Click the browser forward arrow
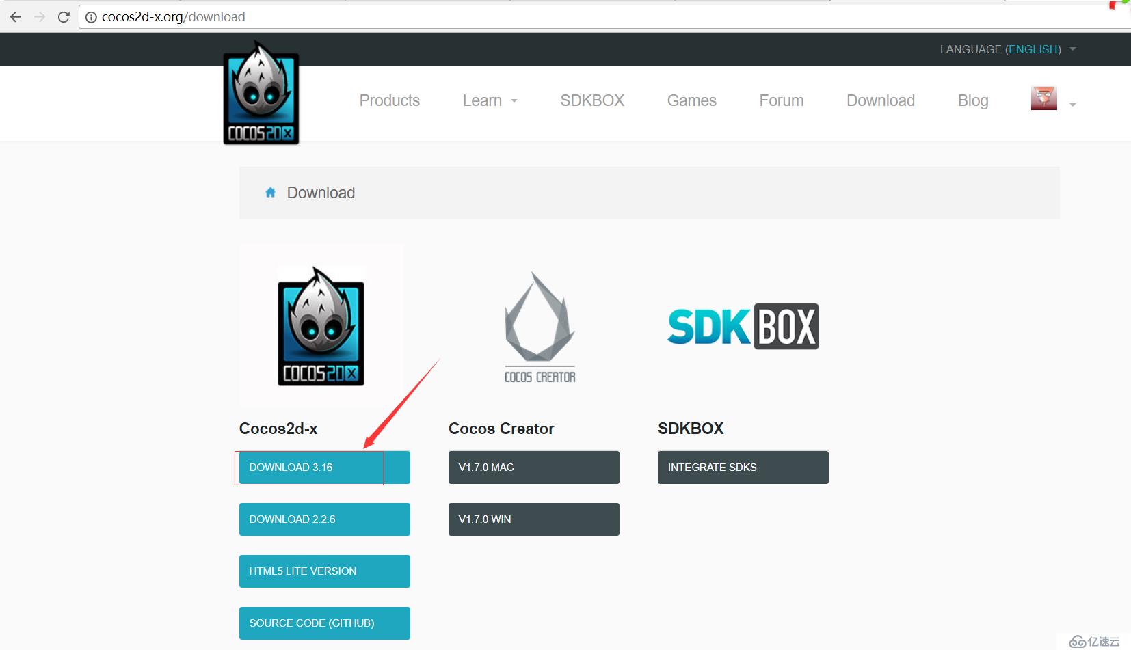 (40, 17)
